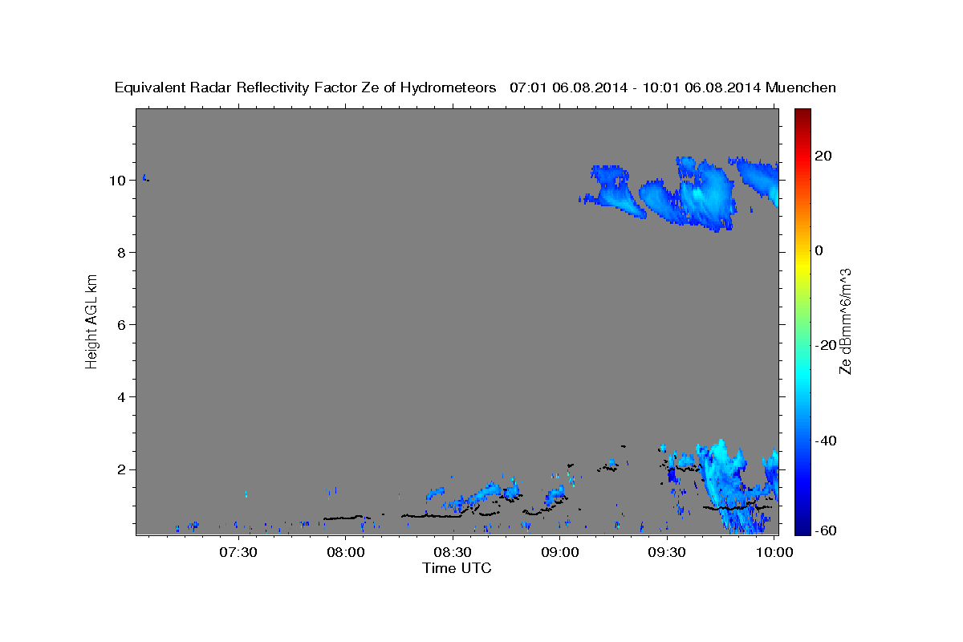The width and height of the screenshot is (963, 642).
Task: Click the height label '6' on y-axis
Action: 121,325
